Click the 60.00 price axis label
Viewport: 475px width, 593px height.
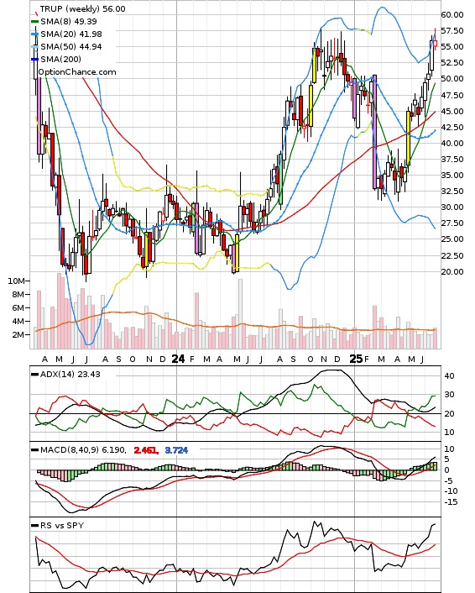pos(452,15)
